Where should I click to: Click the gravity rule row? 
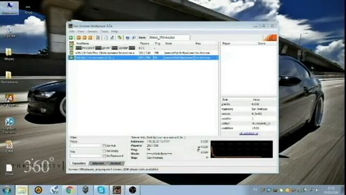249,104
